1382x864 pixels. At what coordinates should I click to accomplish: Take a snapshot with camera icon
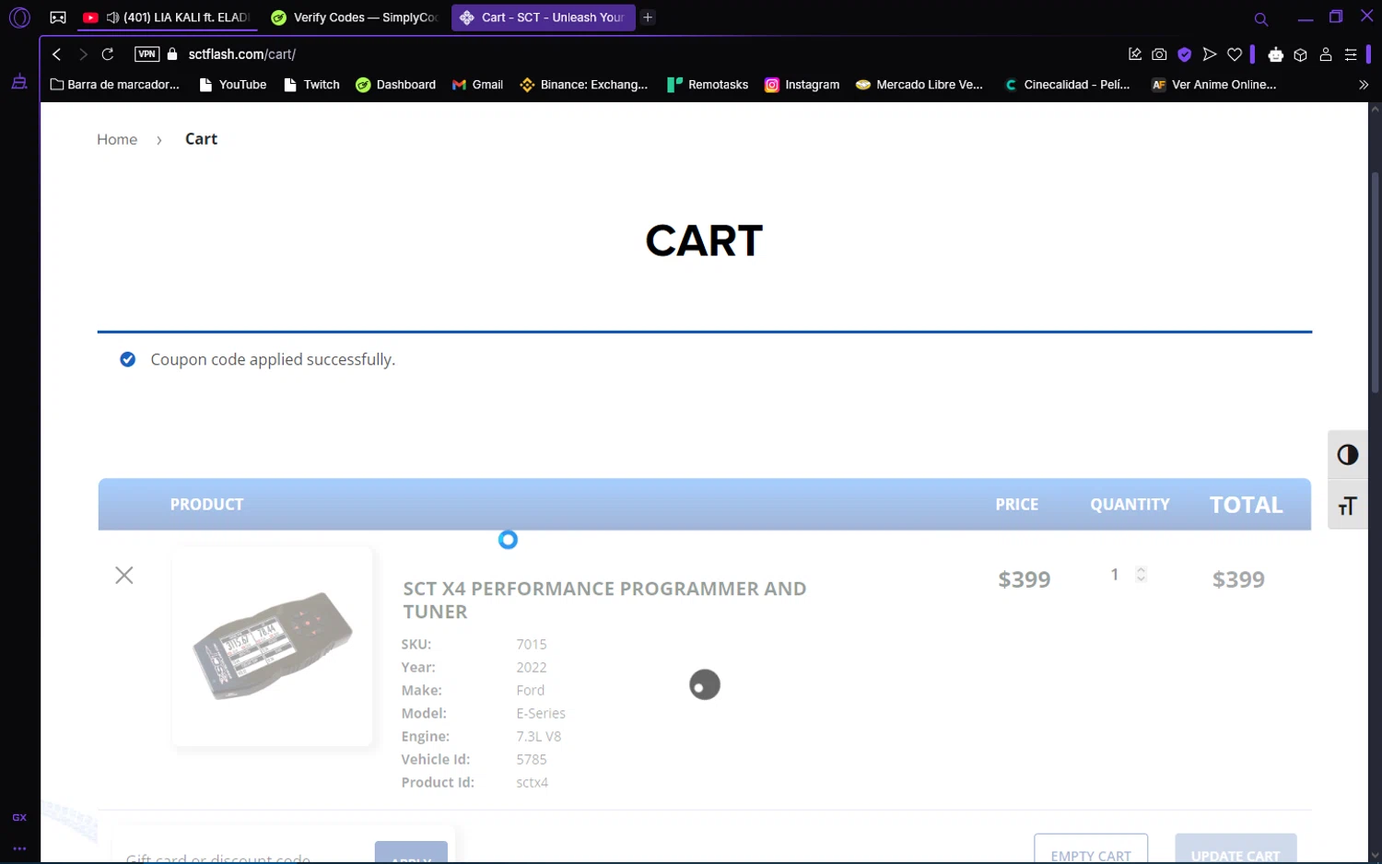click(1159, 54)
